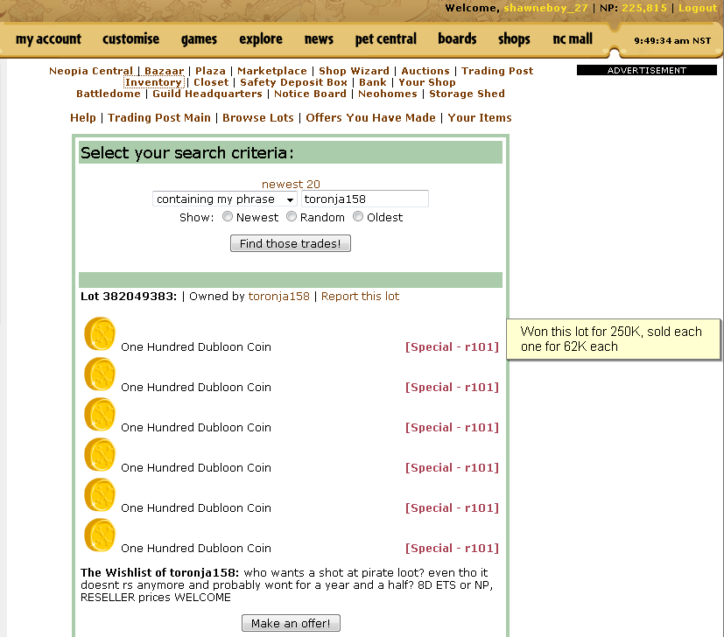Open the Safety Deposit Box link

293,82
